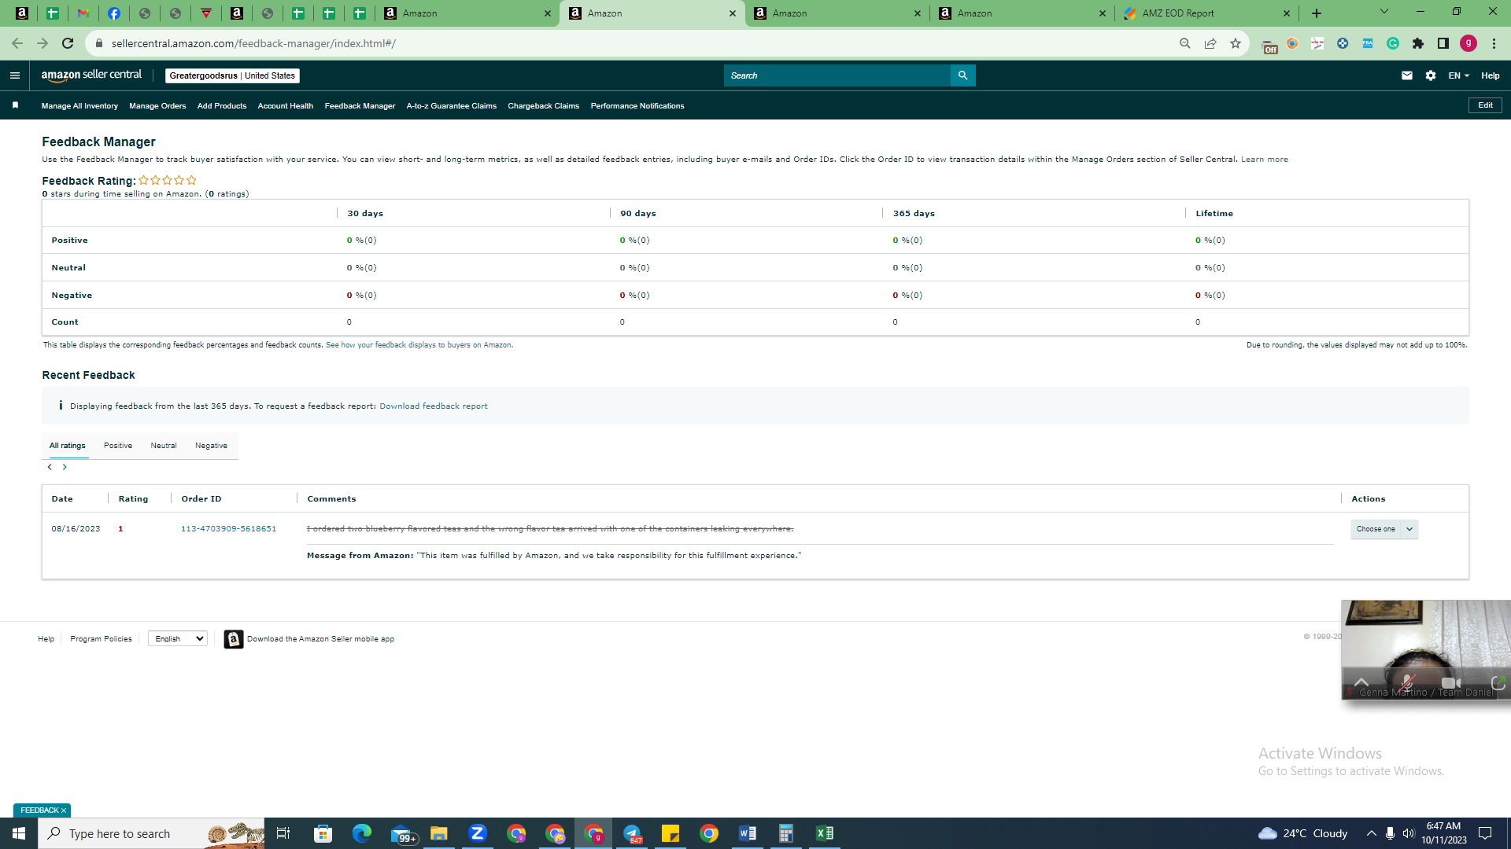Open Manage Orders in nav bar

[x=157, y=106]
